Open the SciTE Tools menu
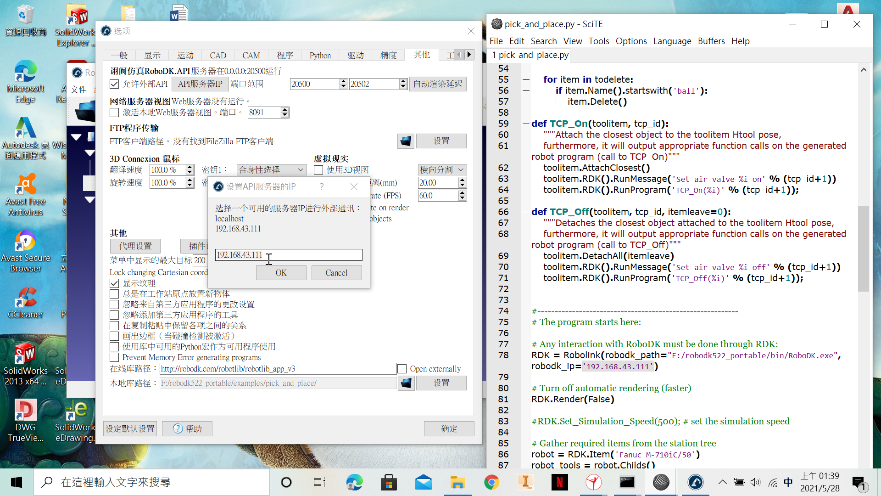The width and height of the screenshot is (881, 496). (x=599, y=41)
